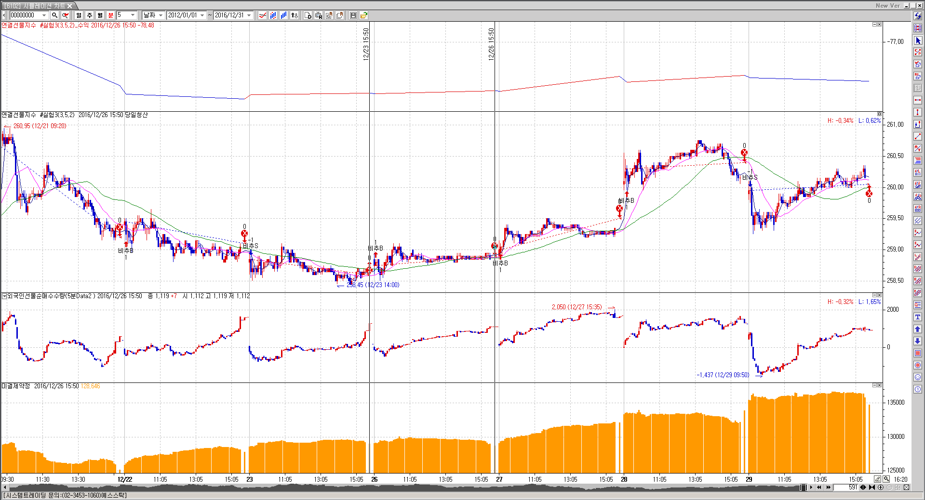The image size is (925, 500).
Task: Click the open folder icon in toolbar
Action: (364, 15)
